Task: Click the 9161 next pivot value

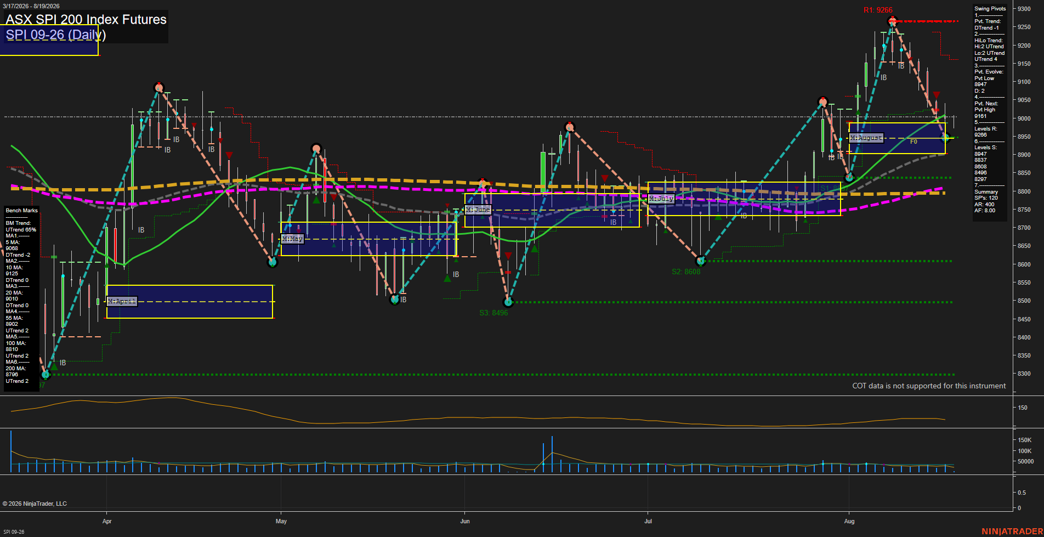Action: 980,116
